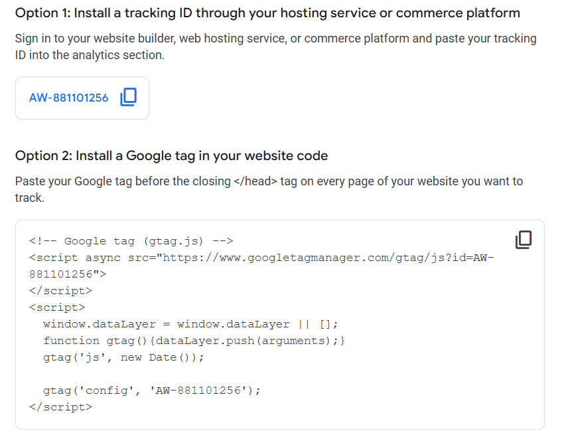Click the first closing </script> line
This screenshot has height=441, width=562.
[x=60, y=291]
